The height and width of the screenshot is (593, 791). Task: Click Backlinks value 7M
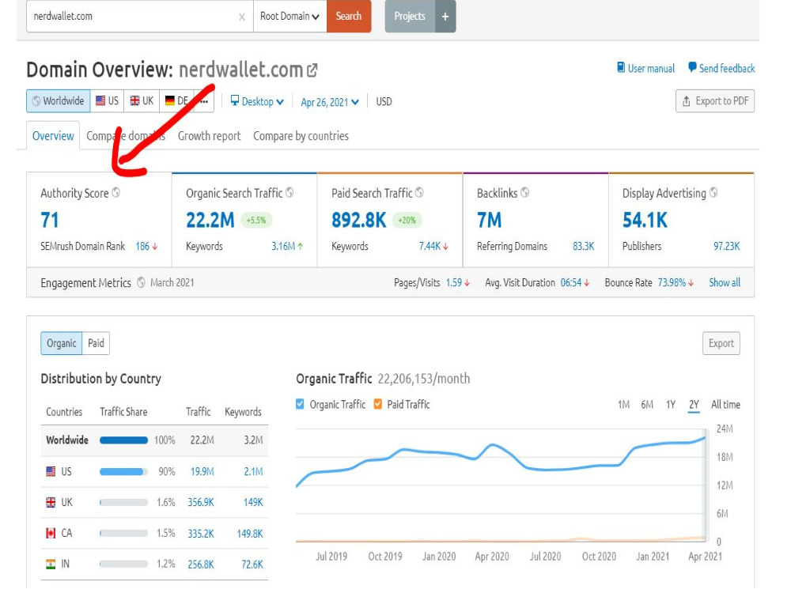[490, 220]
